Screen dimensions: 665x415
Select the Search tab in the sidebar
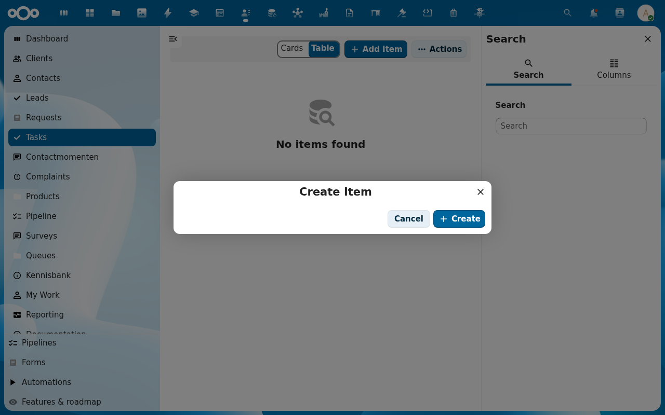pyautogui.click(x=528, y=70)
